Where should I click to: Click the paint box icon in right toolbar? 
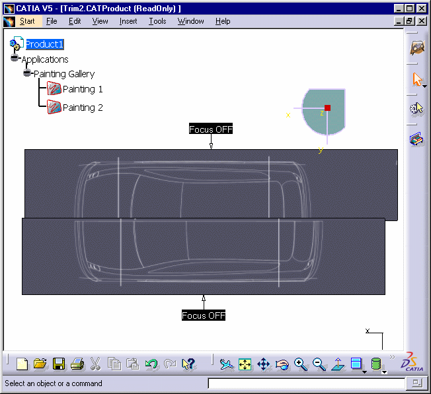click(416, 139)
